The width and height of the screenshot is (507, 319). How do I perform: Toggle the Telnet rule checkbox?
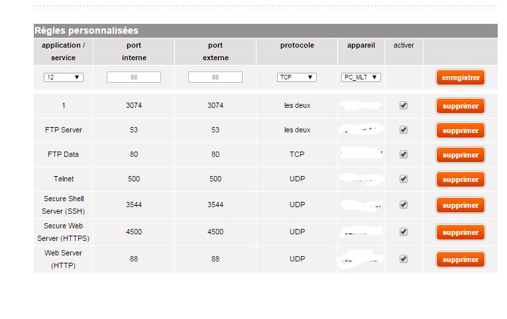tap(404, 179)
